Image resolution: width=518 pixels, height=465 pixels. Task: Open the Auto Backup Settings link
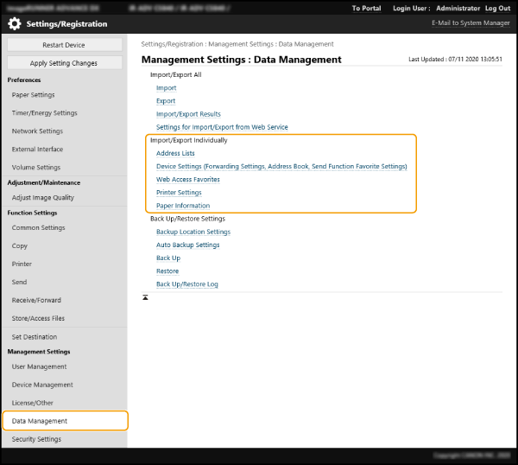tap(187, 245)
